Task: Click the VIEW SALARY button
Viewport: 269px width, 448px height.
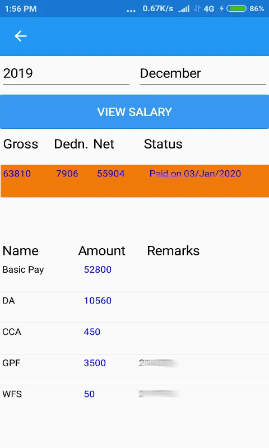Action: point(134,111)
